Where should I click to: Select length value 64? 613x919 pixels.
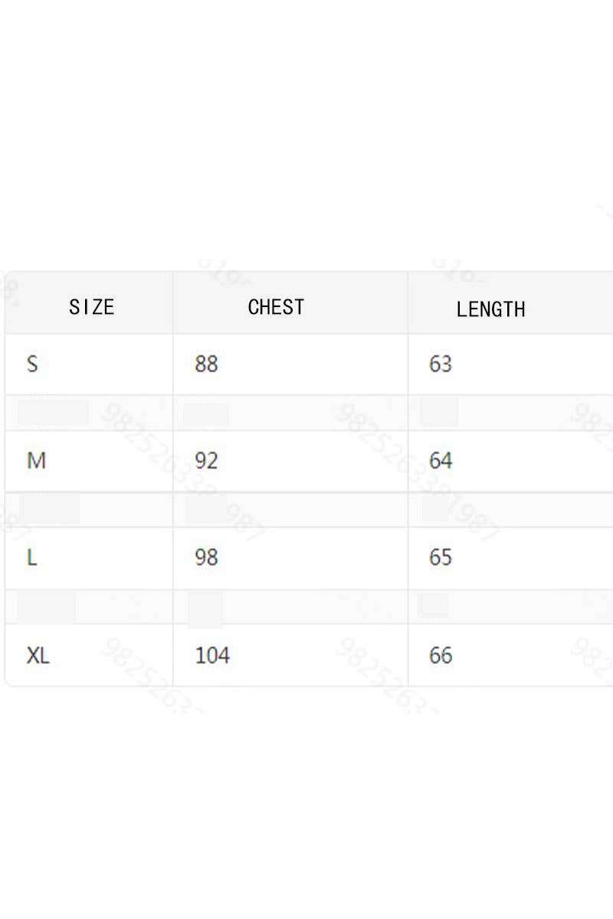(441, 461)
